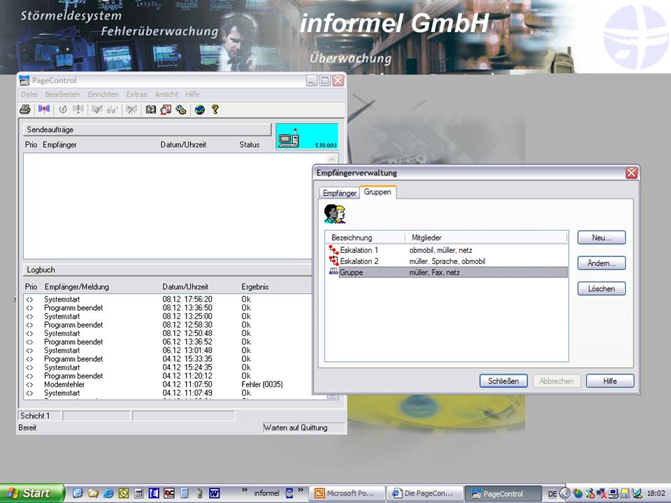The height and width of the screenshot is (503, 671).
Task: Click the folder icon in quick launch
Action: click(93, 493)
